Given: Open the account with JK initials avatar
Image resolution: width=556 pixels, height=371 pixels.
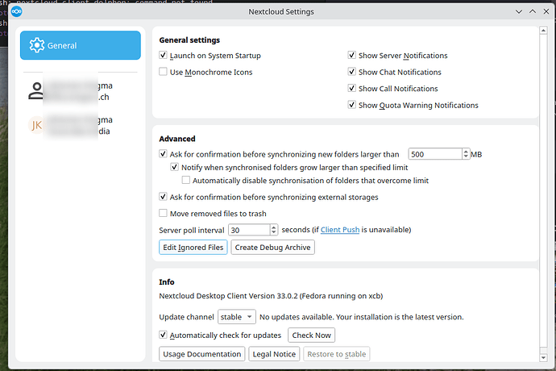Looking at the screenshot, I should point(81,125).
